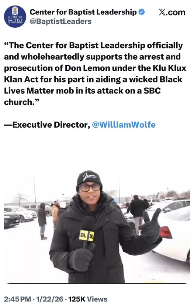Select the quoted tweet statement text
The image size is (194, 306).
[95, 73]
